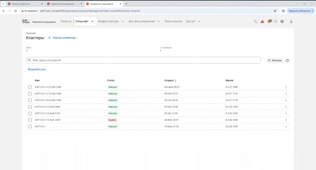Screen dimensions: 316x170
Task: Open notifications bell icon
Action: click(x=269, y=21)
